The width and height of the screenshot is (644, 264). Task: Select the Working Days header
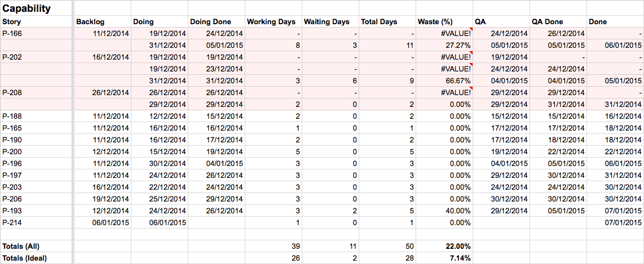[271, 22]
